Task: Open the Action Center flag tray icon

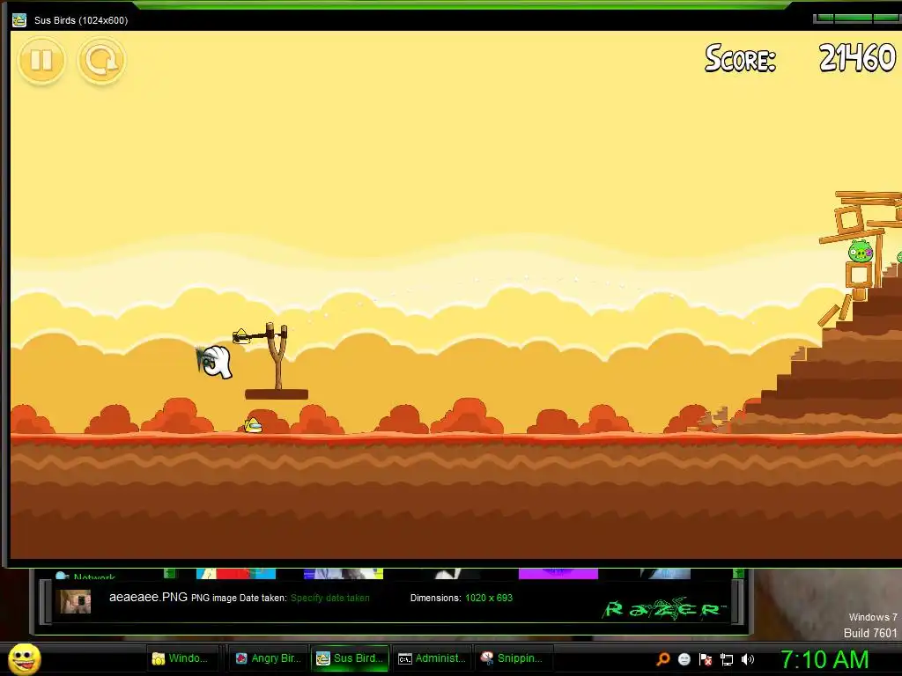Action: tap(706, 659)
